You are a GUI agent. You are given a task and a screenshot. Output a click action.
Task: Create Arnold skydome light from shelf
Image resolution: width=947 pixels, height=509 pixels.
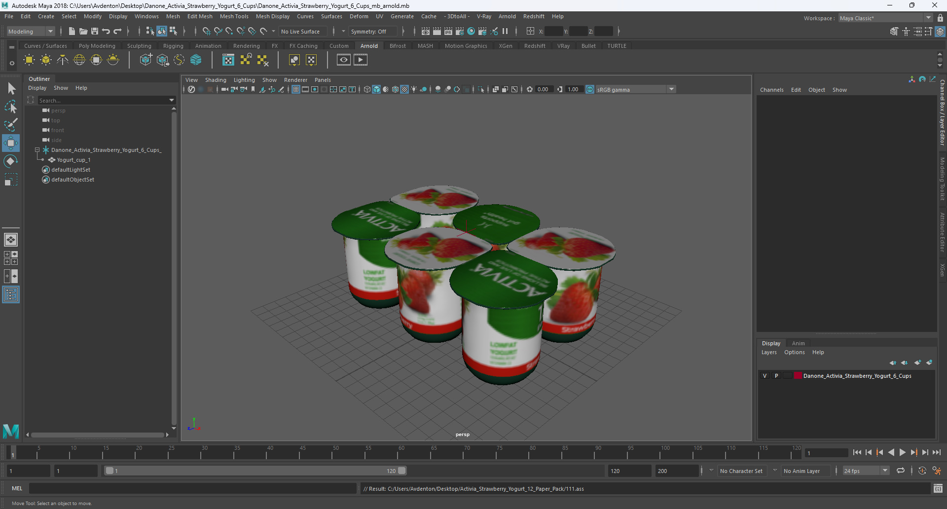click(79, 60)
